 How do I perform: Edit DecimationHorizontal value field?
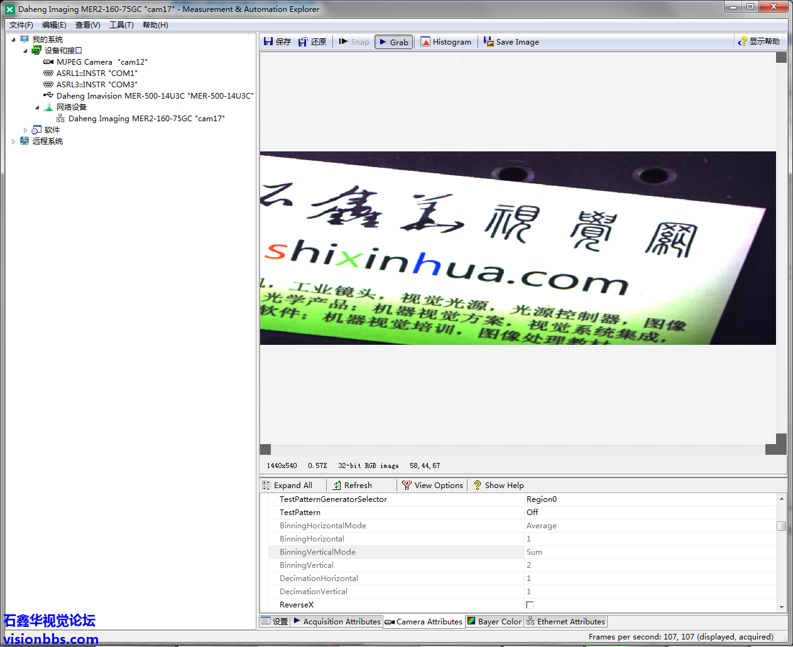(x=650, y=579)
